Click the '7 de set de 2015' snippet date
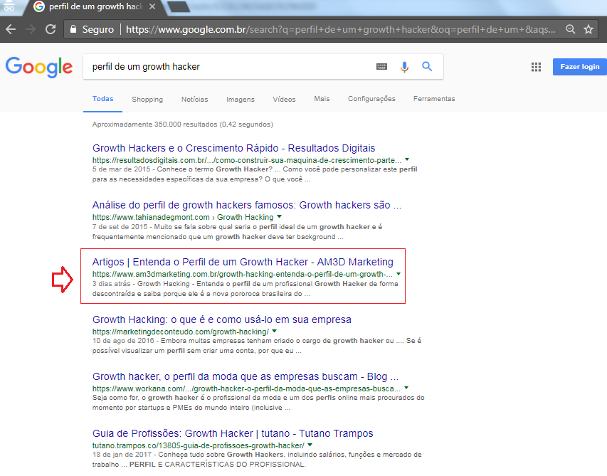This screenshot has height=476, width=607. pos(120,227)
